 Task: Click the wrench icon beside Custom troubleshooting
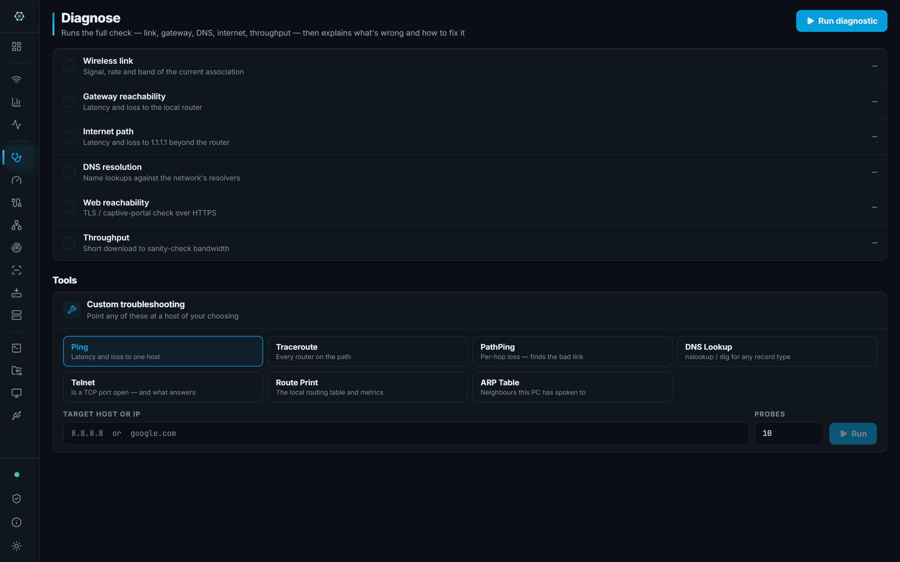(72, 310)
